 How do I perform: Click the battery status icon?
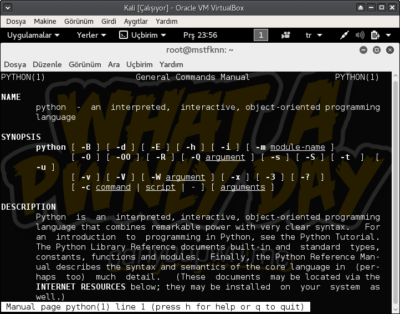point(375,35)
